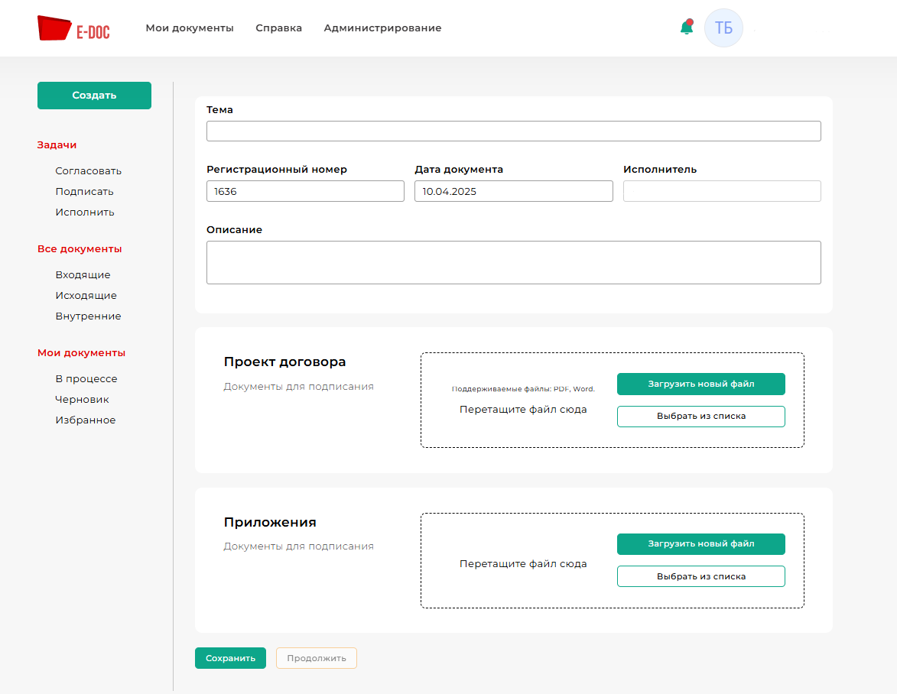
Task: Open the Согласовать tasks list
Action: (x=88, y=171)
